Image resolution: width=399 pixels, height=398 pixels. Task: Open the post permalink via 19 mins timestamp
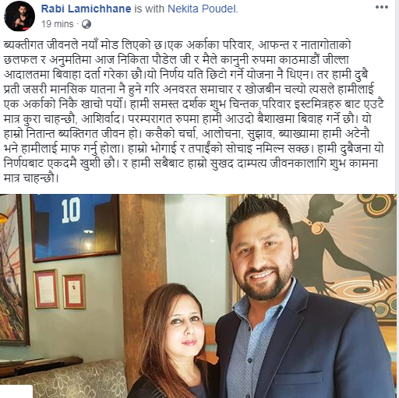point(57,24)
